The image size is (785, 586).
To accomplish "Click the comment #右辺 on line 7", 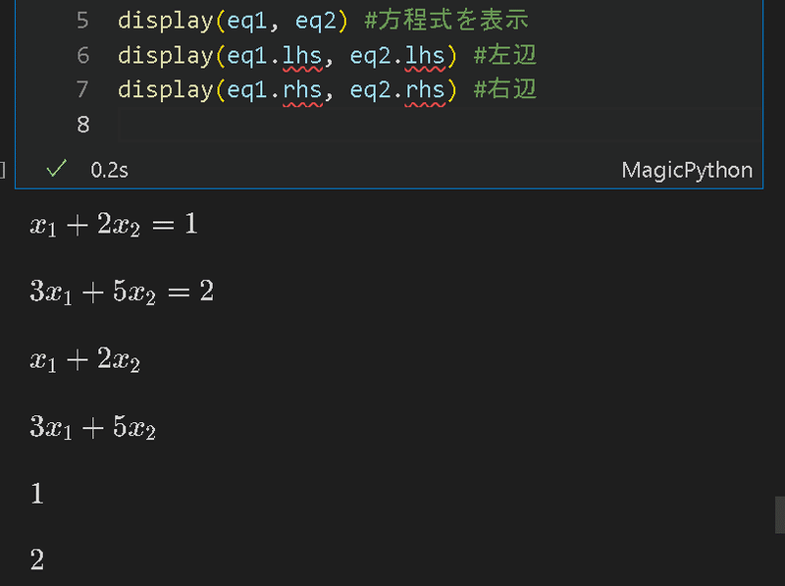I will (x=504, y=89).
